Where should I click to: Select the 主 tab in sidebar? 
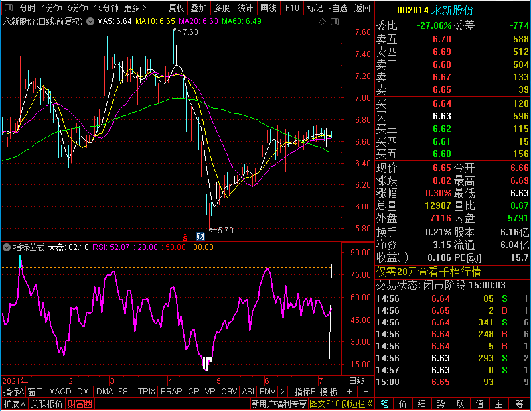point(499,404)
